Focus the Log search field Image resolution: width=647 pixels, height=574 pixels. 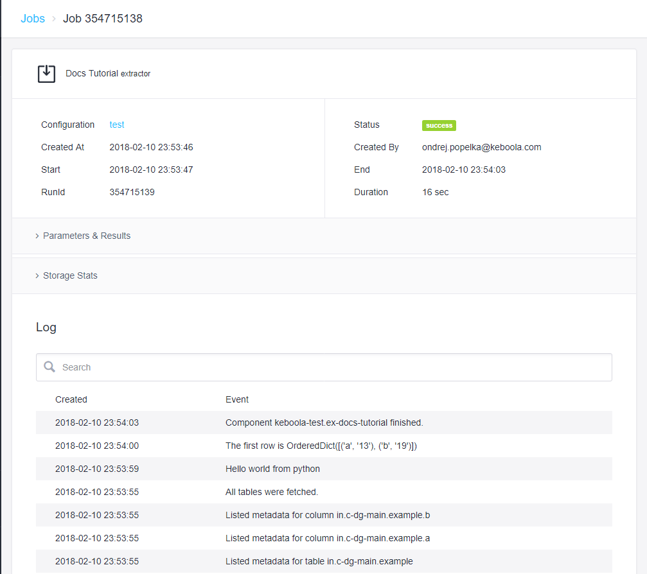pos(324,367)
